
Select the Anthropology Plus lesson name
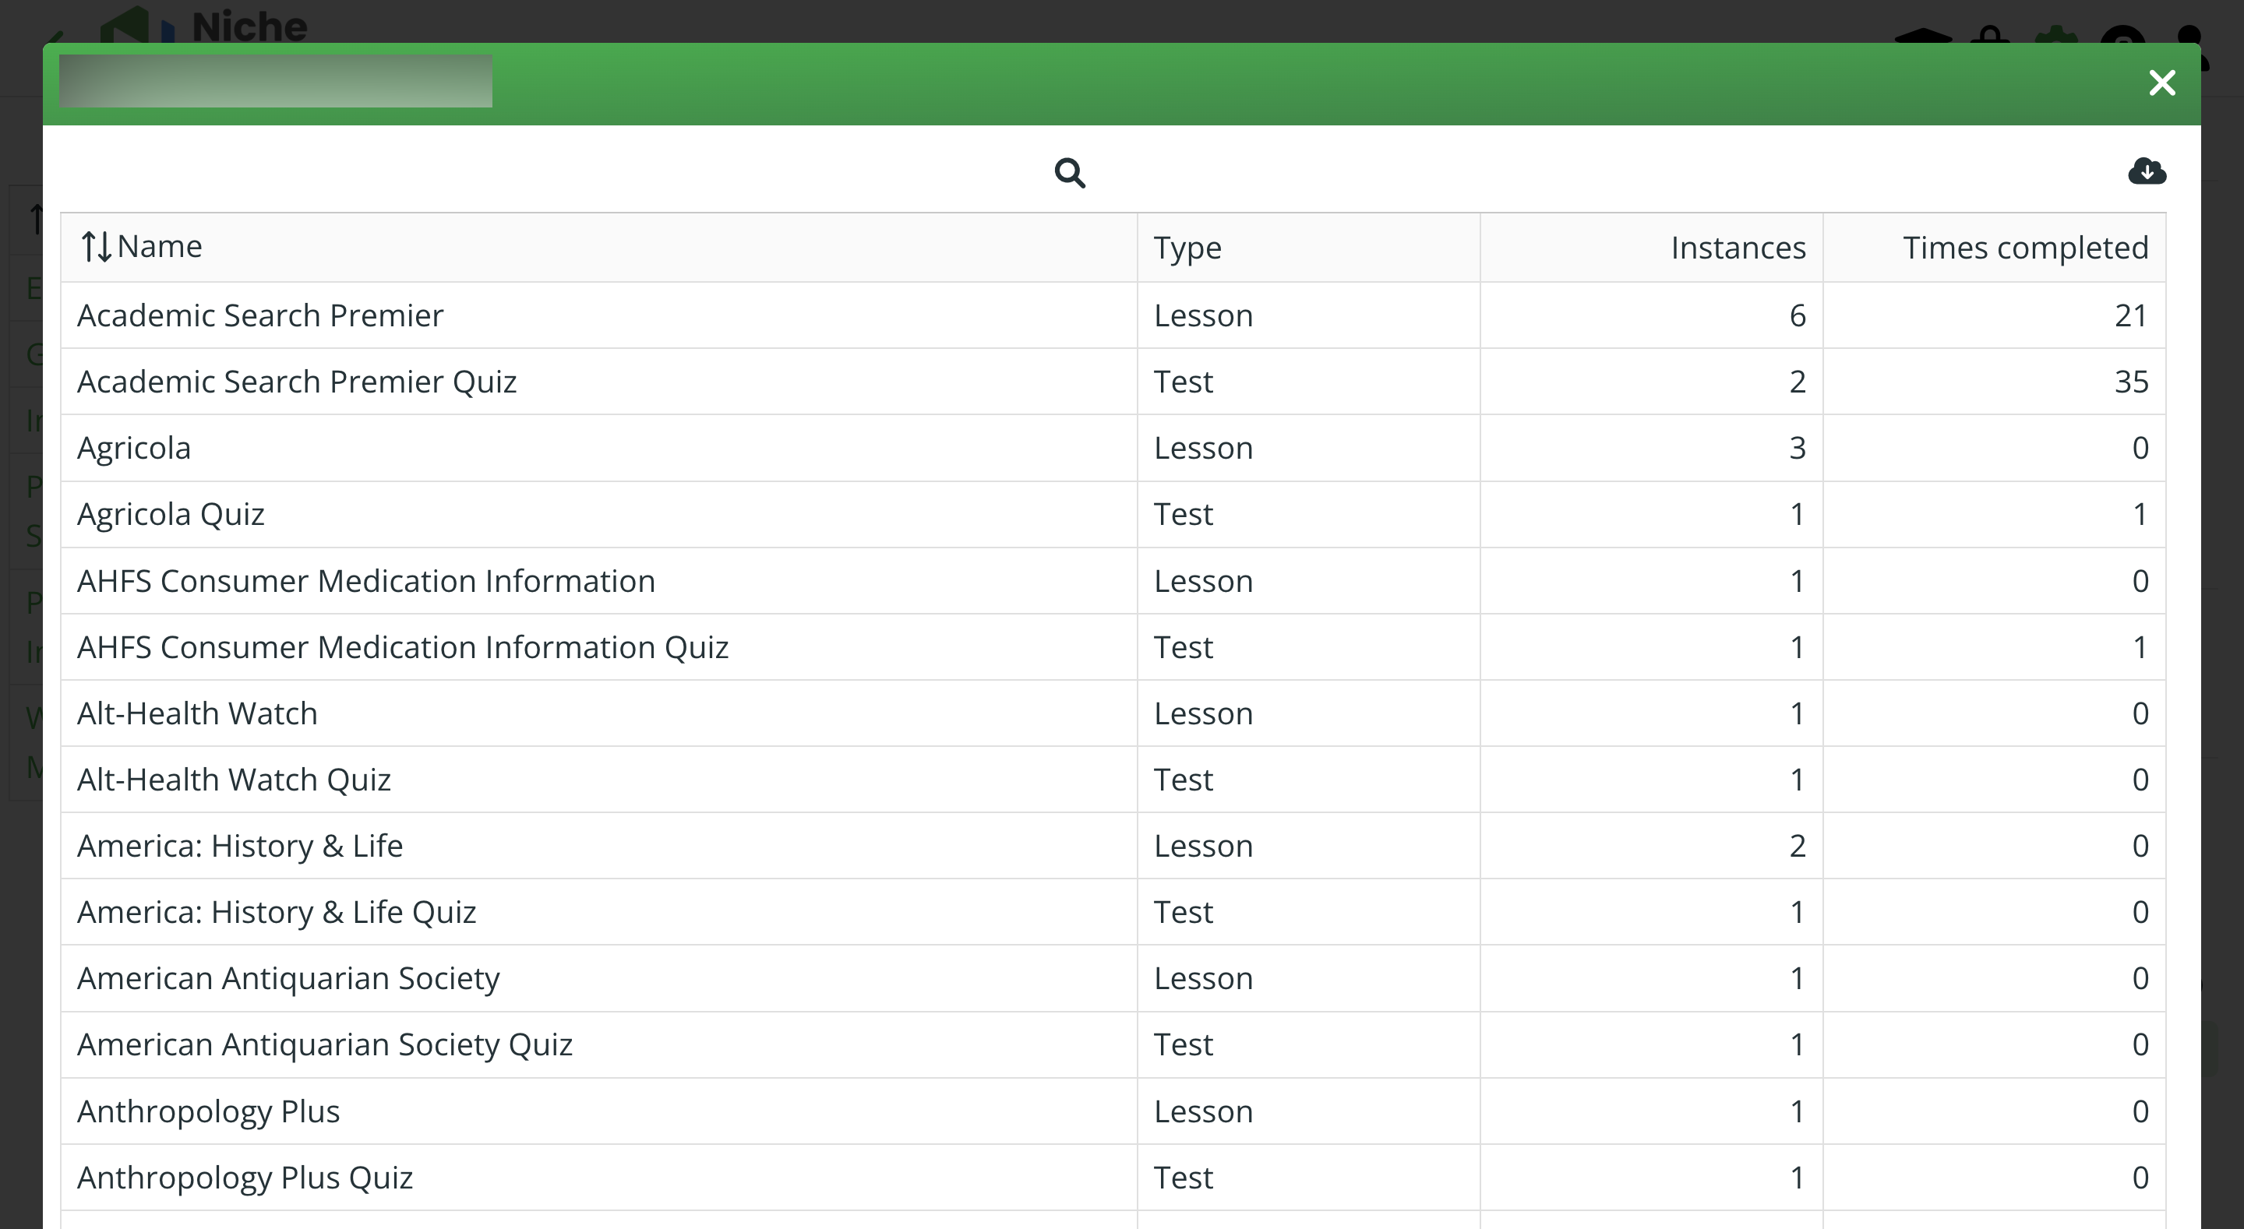click(x=208, y=1111)
